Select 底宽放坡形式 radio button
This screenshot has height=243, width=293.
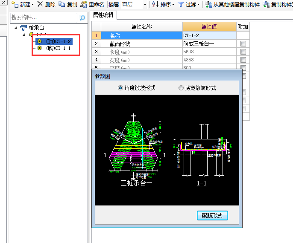pyautogui.click(x=181, y=88)
